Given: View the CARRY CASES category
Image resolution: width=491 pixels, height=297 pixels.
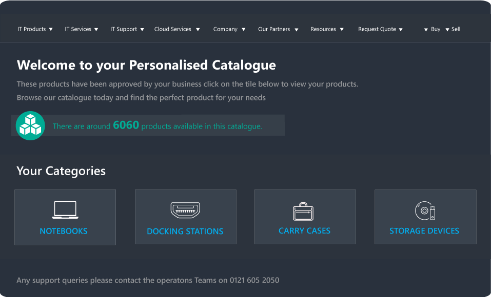Looking at the screenshot, I should tap(304, 231).
